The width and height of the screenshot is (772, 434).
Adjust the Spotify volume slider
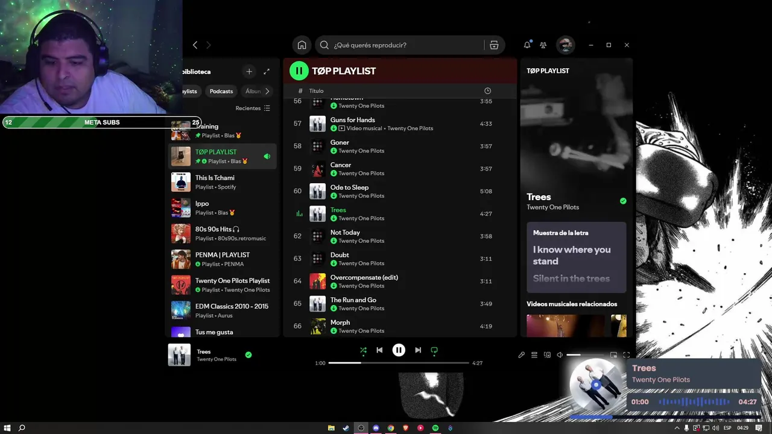coord(586,355)
